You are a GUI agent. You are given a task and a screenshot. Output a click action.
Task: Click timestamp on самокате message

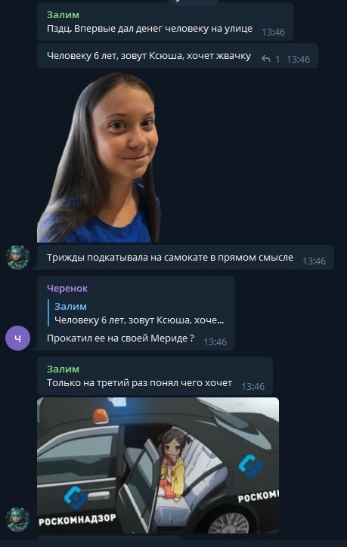pos(314,261)
